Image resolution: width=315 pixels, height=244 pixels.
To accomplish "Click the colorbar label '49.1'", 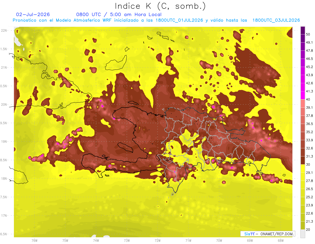I will (309, 43).
